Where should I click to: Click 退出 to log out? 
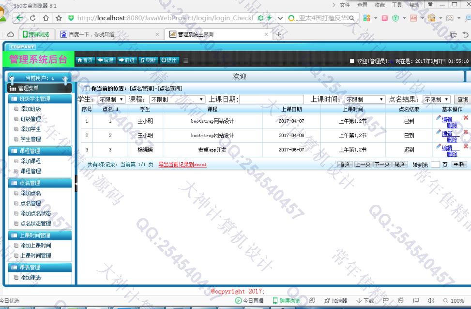click(x=169, y=60)
